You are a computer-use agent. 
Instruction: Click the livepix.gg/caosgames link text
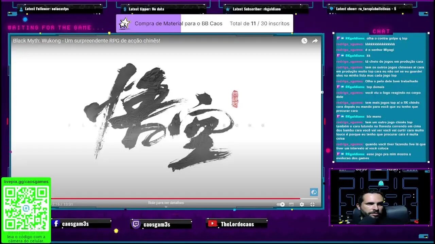coord(26,182)
